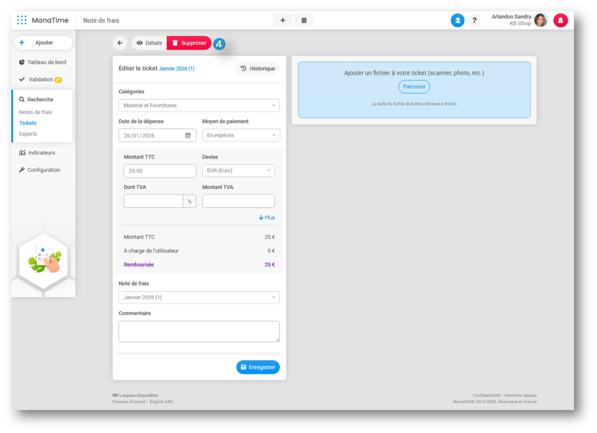Open the Moyen de paiement dropdown

tap(241, 135)
